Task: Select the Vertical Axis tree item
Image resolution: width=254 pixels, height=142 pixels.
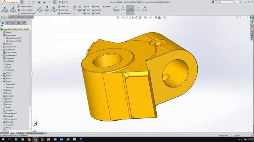Action: [x=9, y=84]
